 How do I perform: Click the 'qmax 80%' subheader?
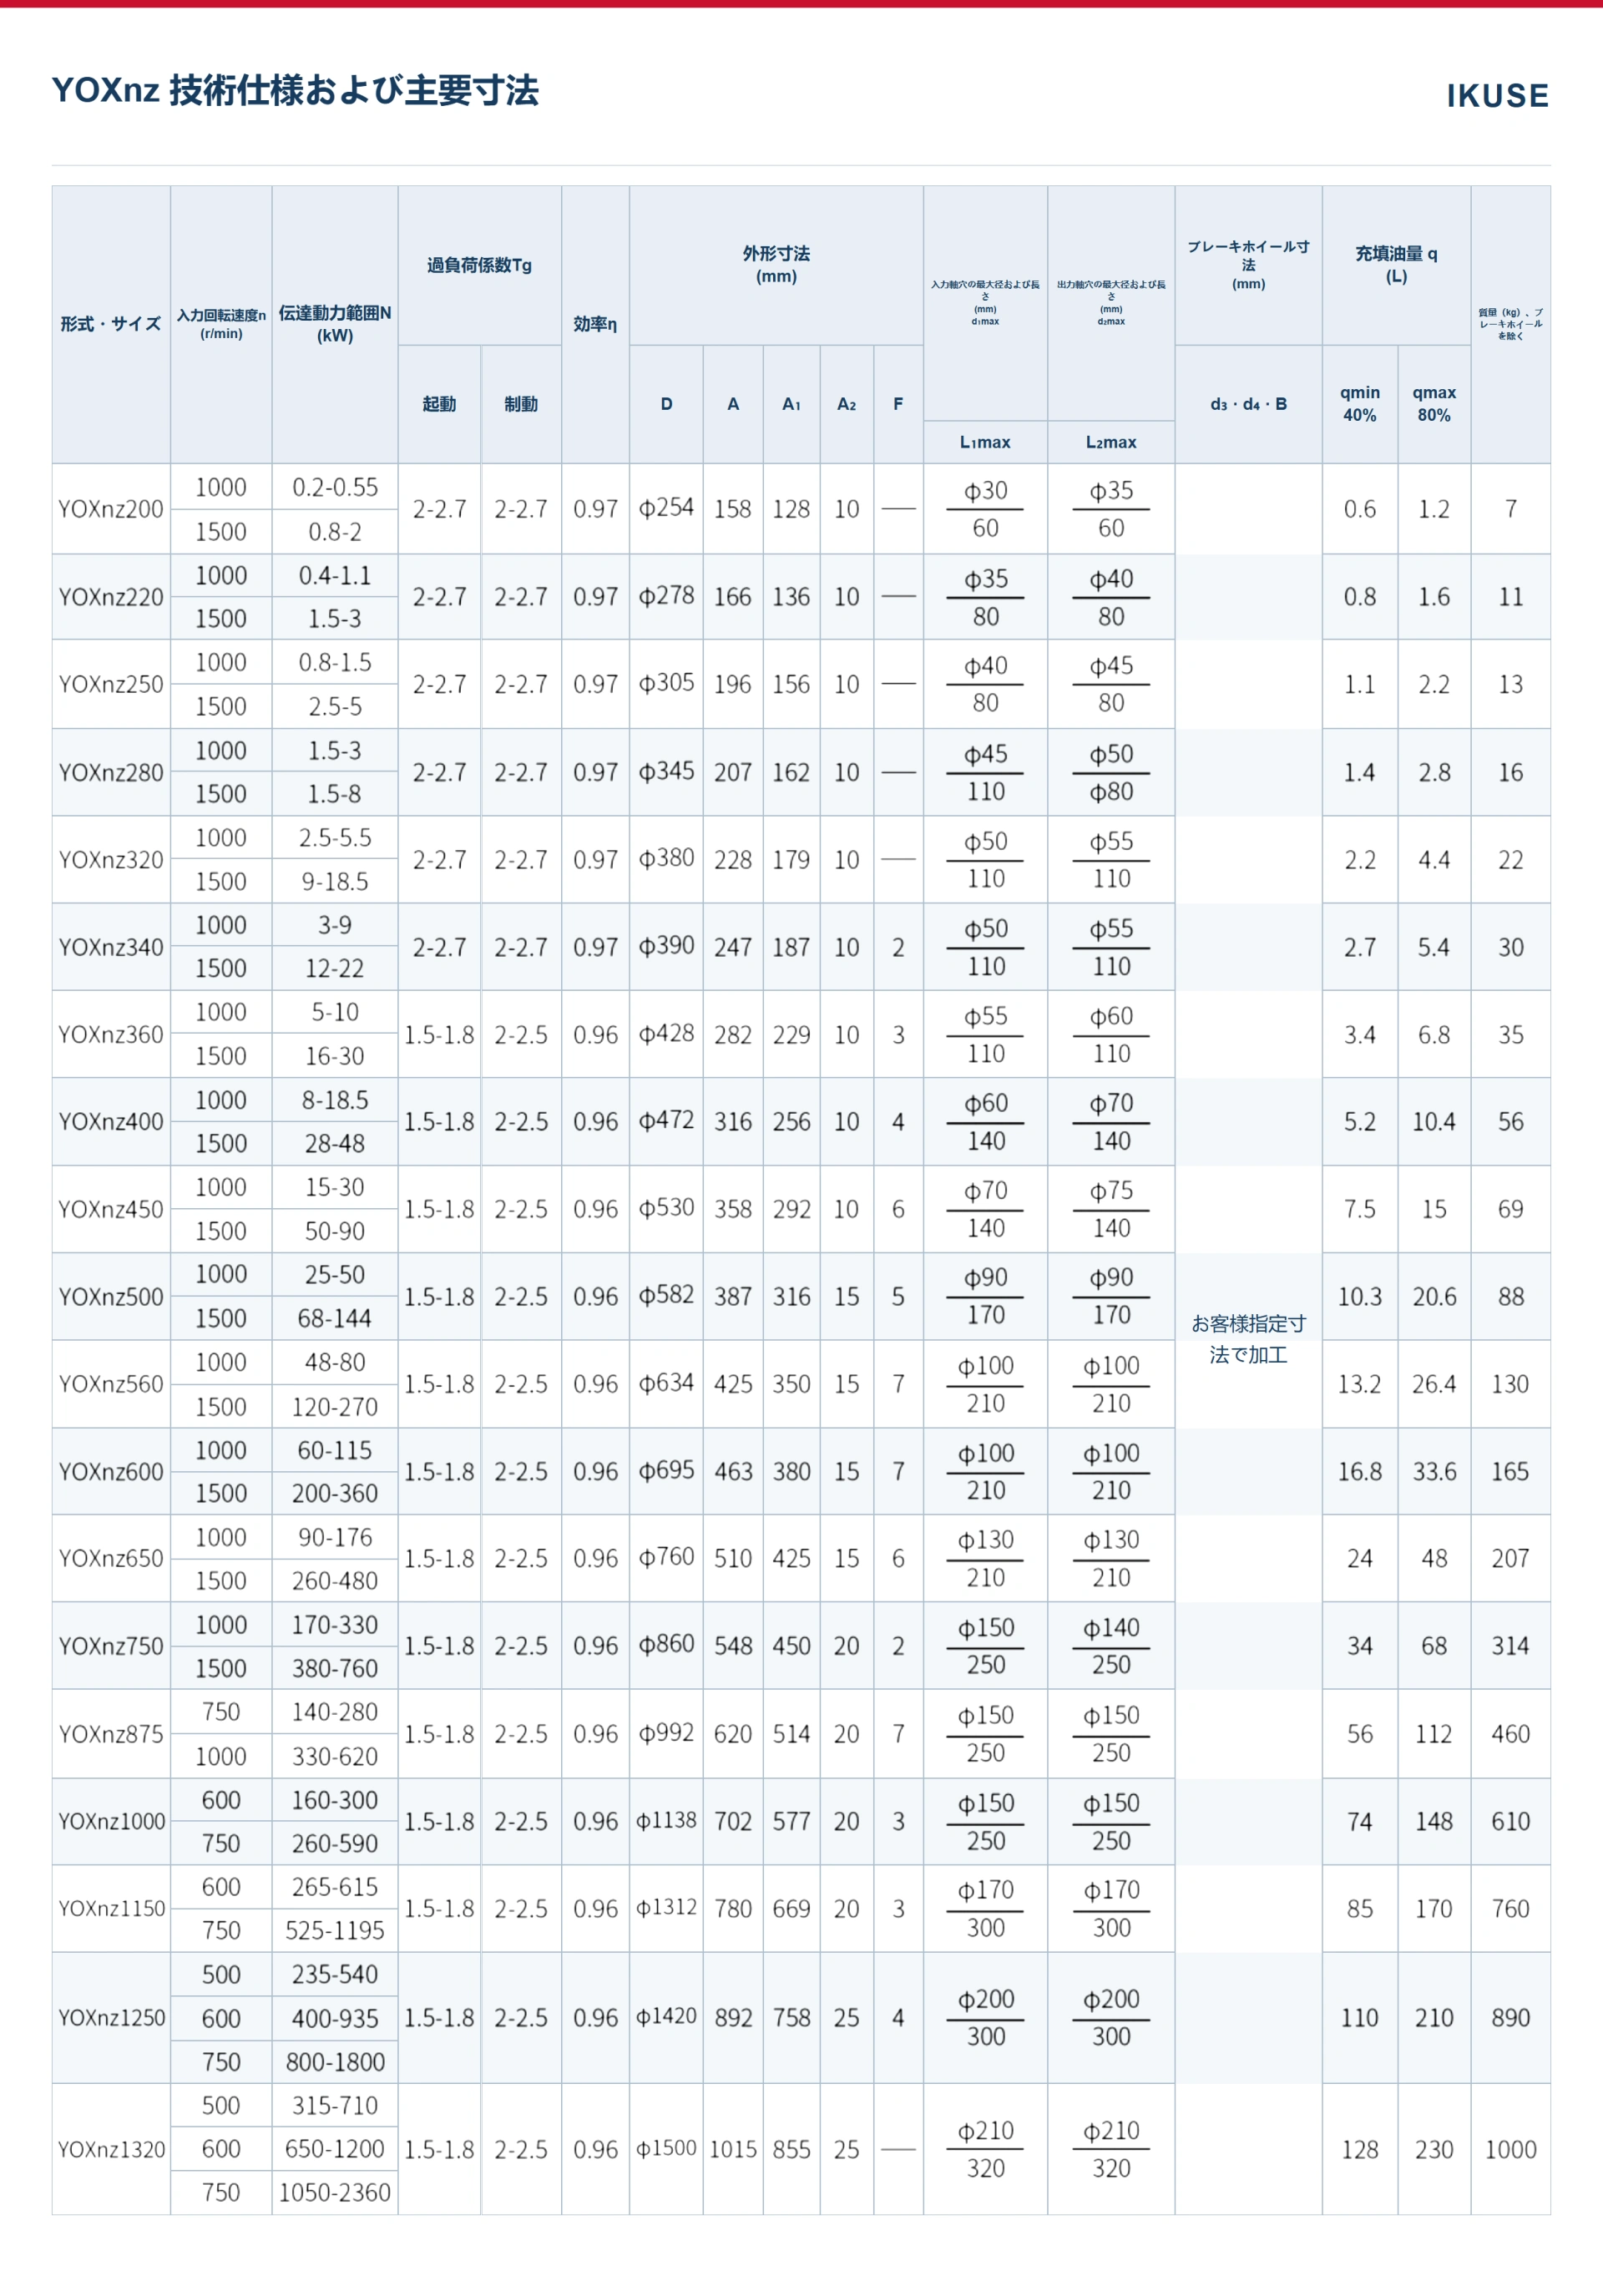point(1434,404)
